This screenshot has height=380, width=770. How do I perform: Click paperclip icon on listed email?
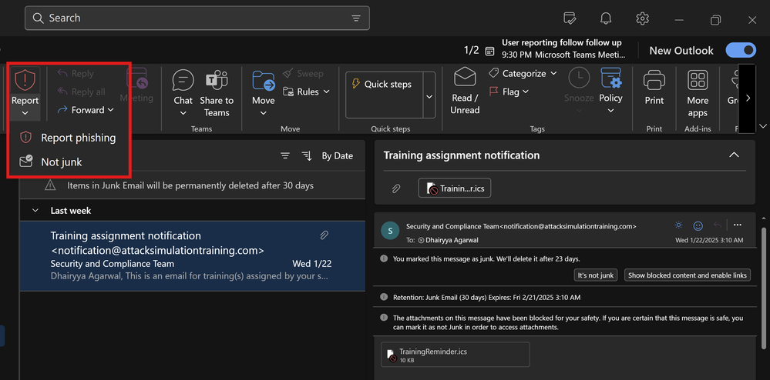[324, 235]
